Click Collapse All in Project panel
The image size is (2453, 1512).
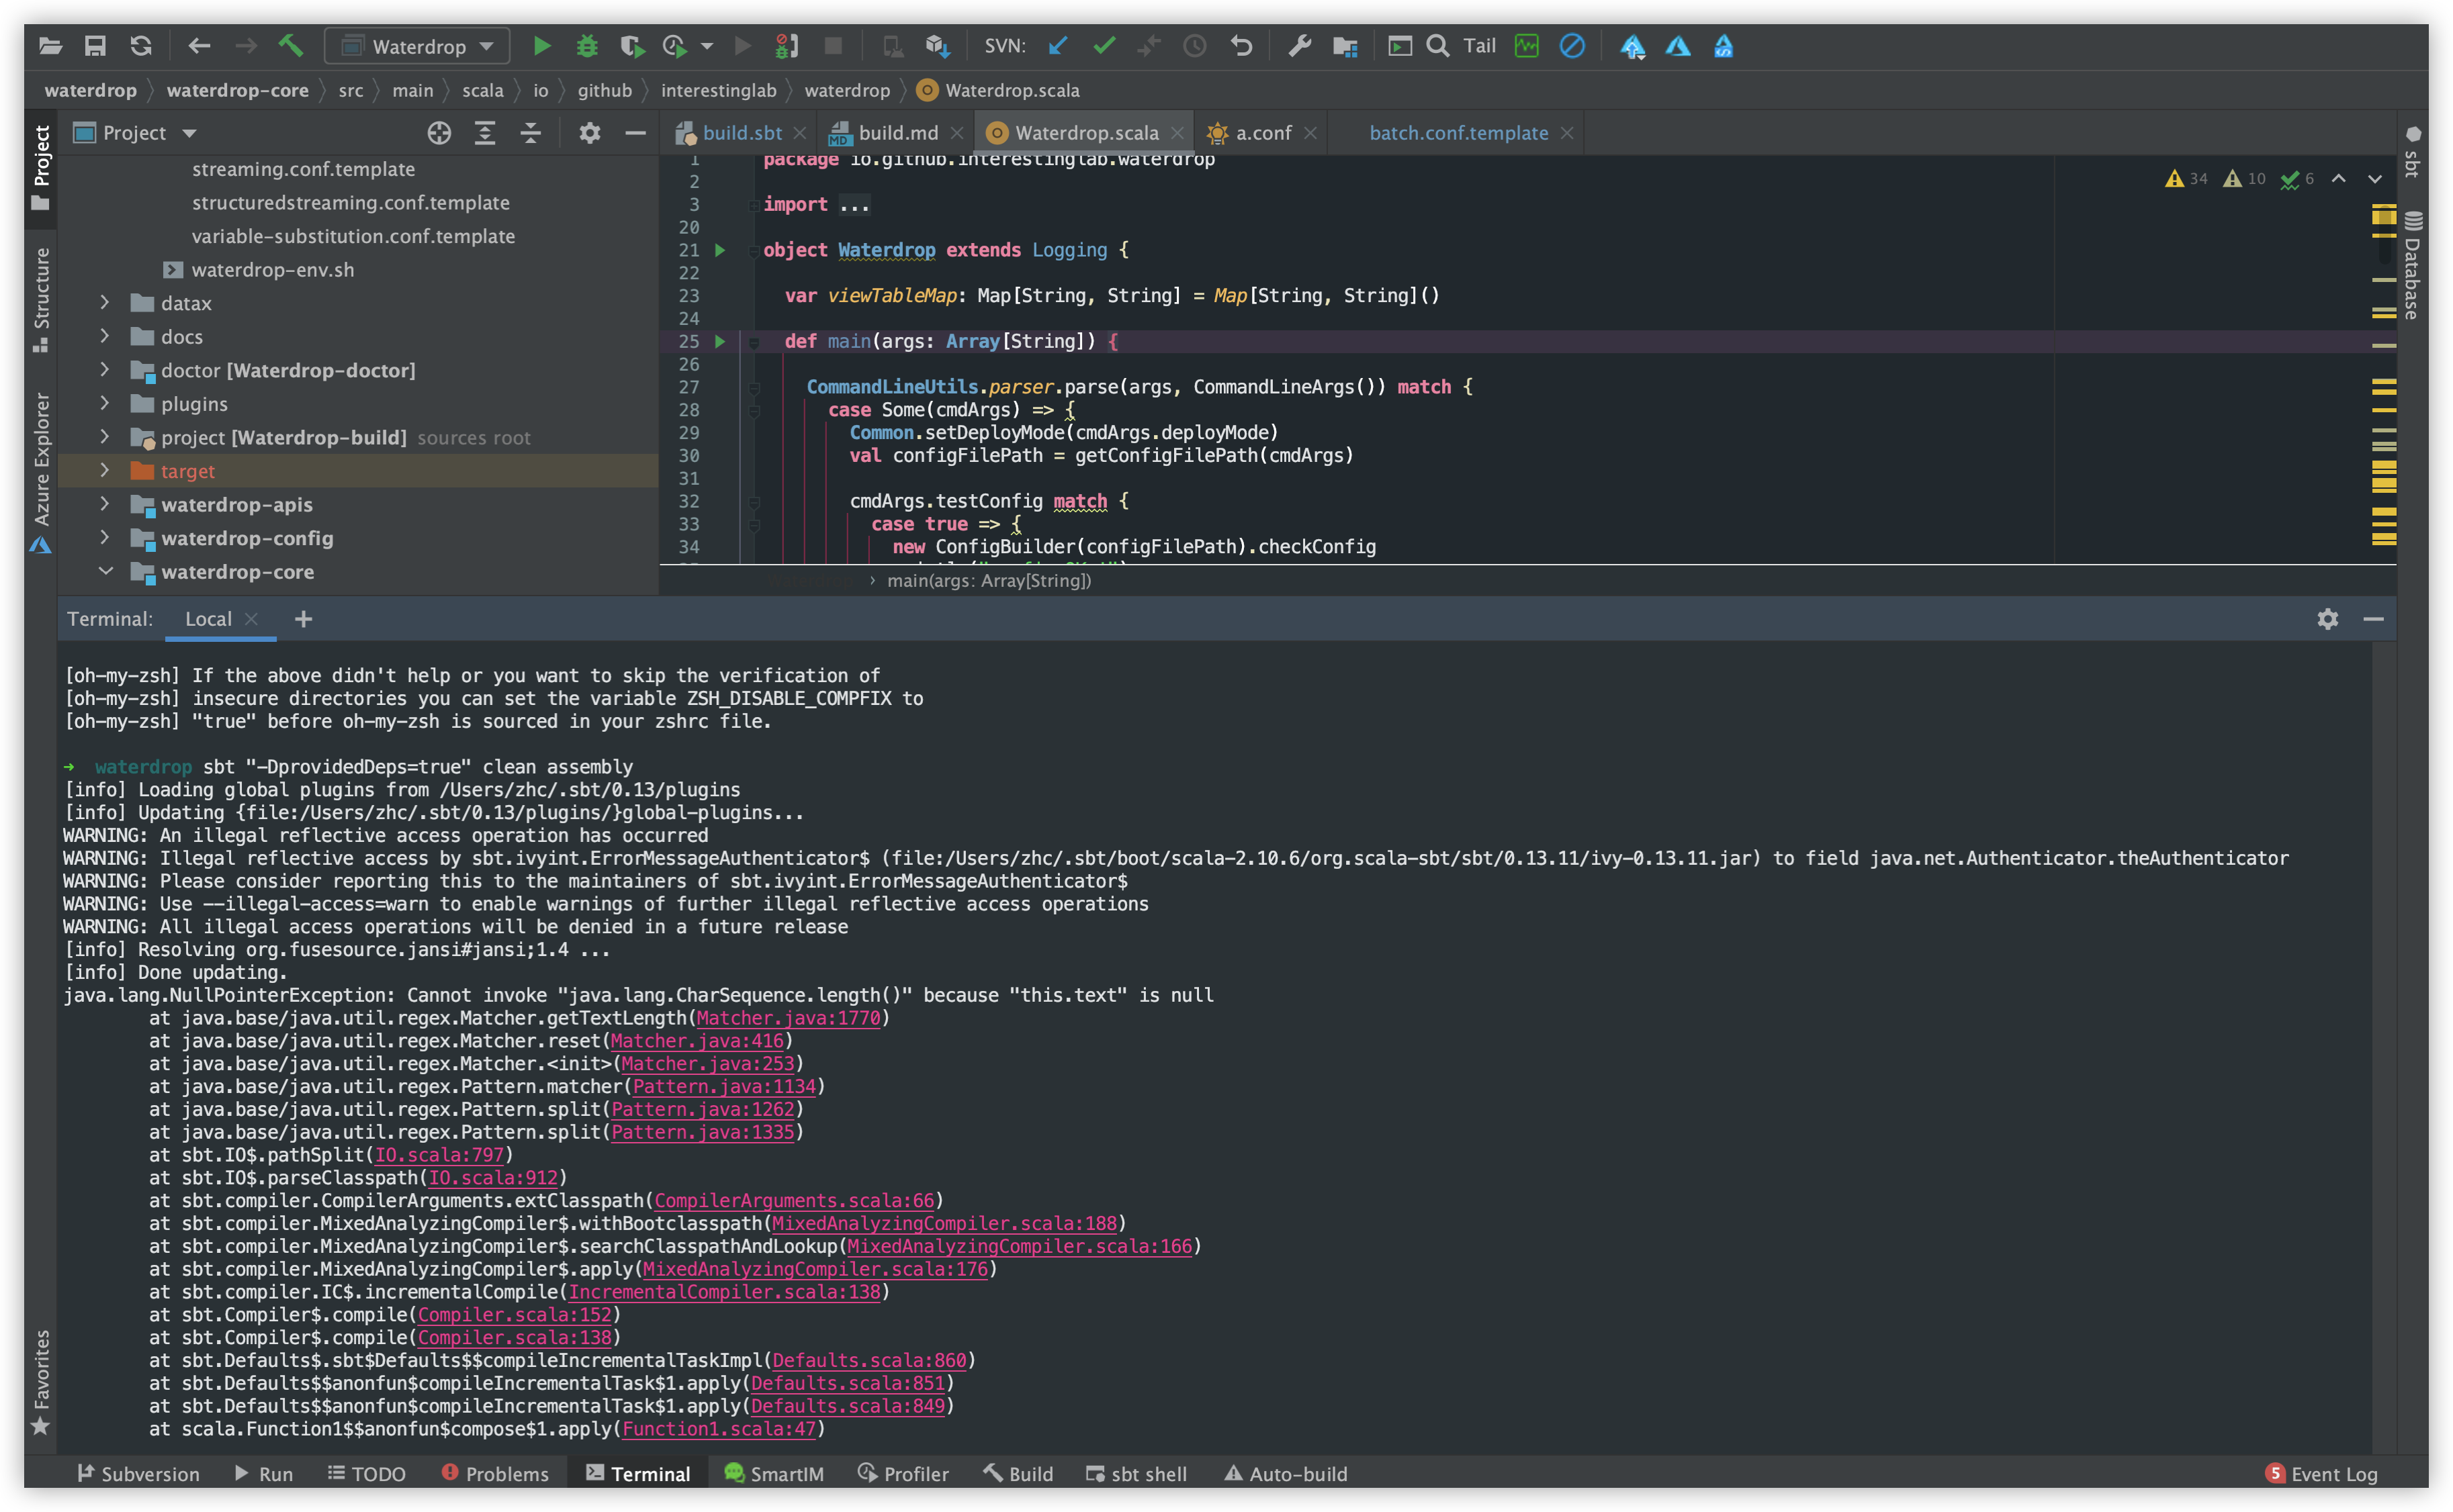(x=530, y=133)
